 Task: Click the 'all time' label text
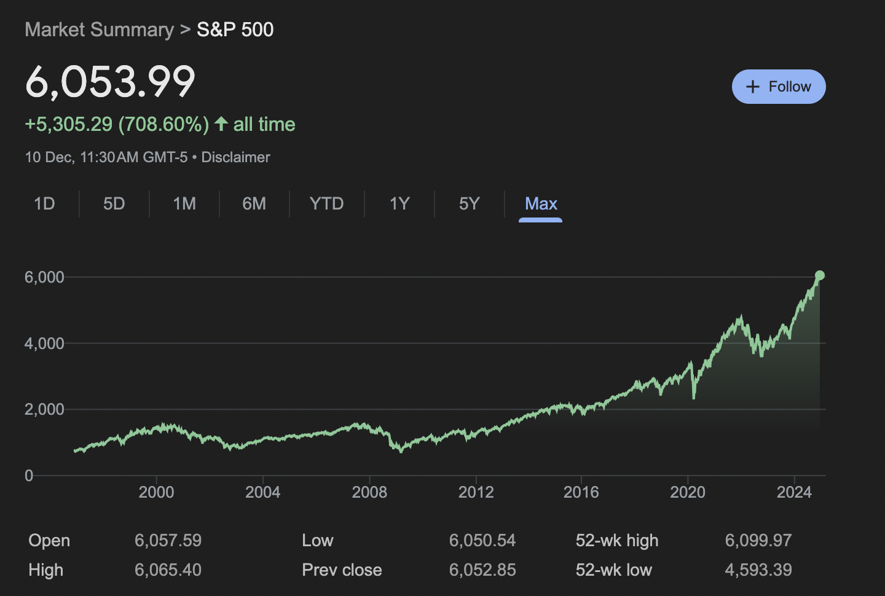tap(264, 124)
